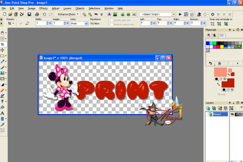This screenshot has width=243, height=162.
Task: Set background material to transparent
Action: (x=232, y=90)
